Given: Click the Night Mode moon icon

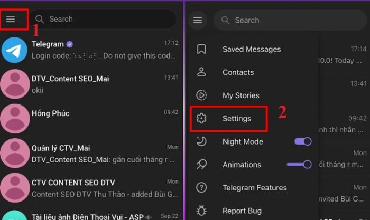Looking at the screenshot, I should [x=201, y=141].
